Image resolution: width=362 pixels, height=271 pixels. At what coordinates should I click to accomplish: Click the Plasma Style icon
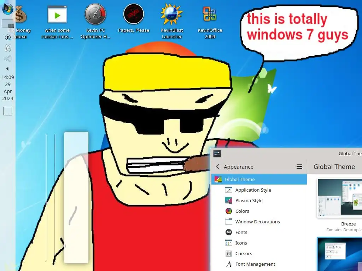click(229, 200)
